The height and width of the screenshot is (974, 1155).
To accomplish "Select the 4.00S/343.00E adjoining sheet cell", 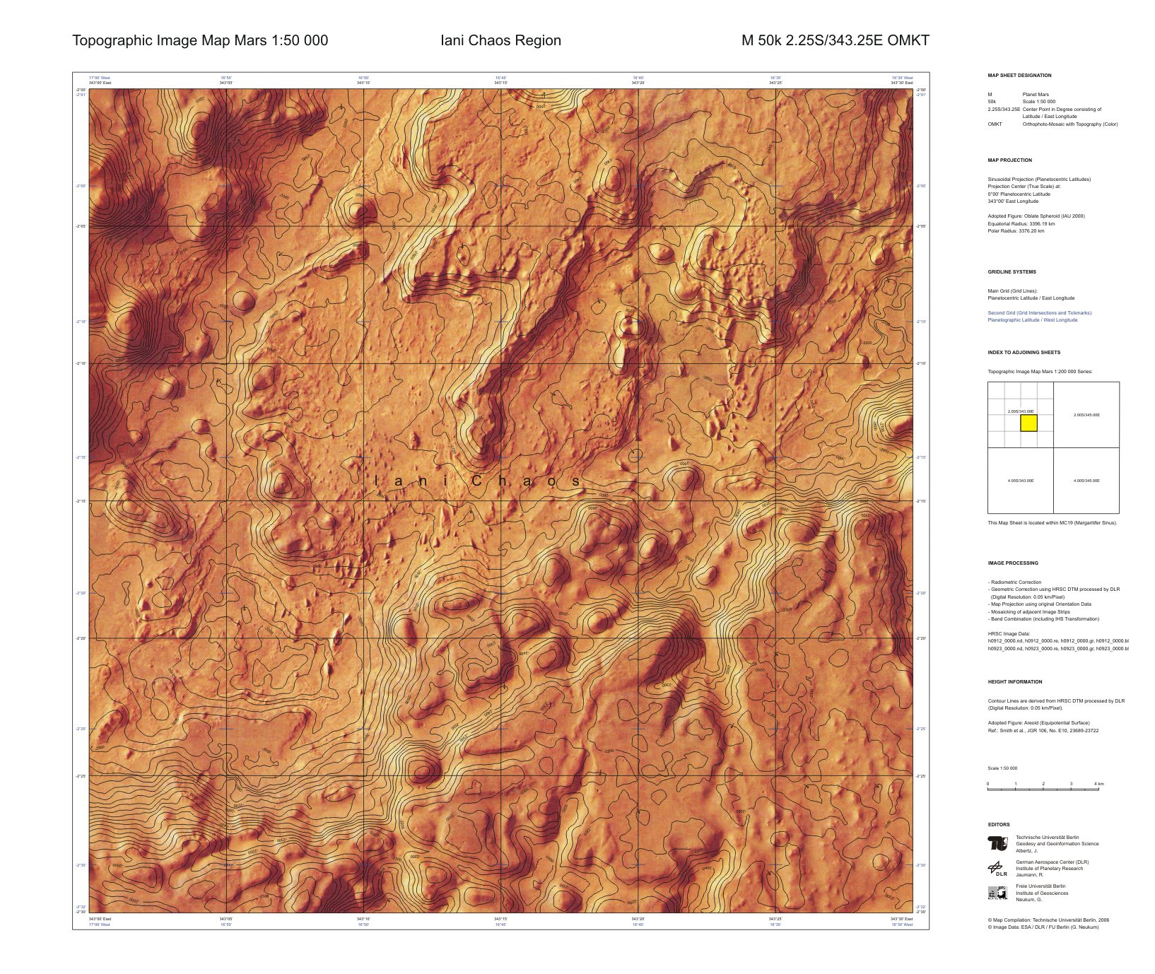I will pyautogui.click(x=1021, y=481).
